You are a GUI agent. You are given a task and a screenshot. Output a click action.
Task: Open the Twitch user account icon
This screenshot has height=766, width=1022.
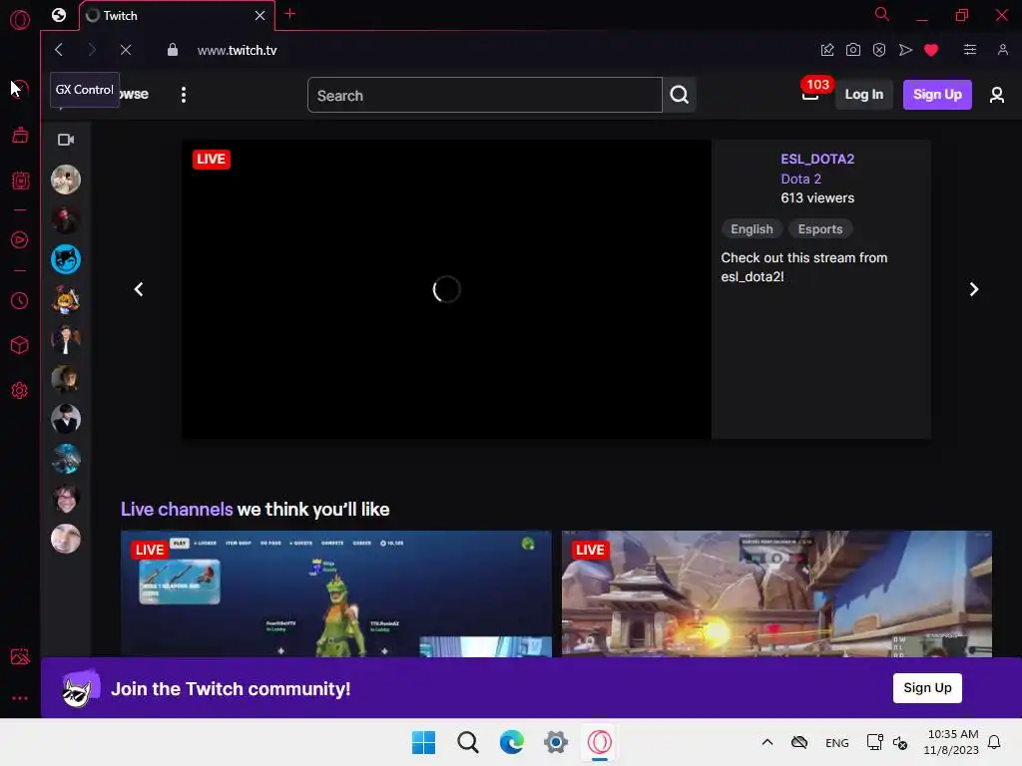[997, 95]
